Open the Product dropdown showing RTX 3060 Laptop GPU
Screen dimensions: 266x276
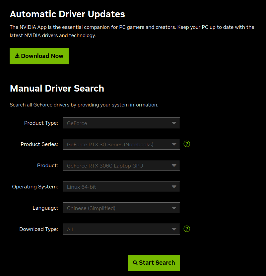tap(121, 166)
